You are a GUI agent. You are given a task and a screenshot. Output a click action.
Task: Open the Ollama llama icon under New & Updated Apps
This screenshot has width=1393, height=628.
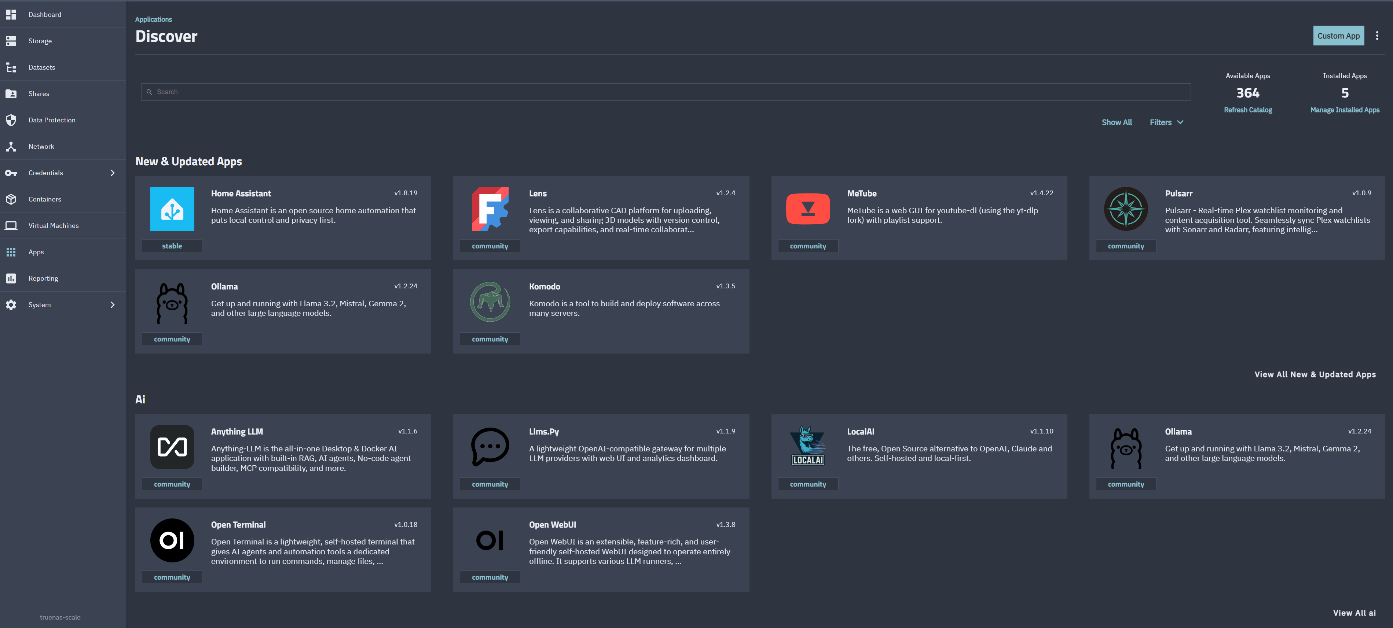coord(172,303)
